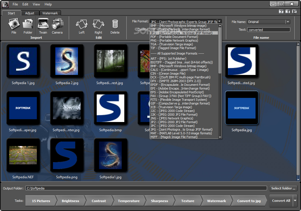Click the Output Folder path field
Screen dimensions: 301x211
tap(146, 188)
